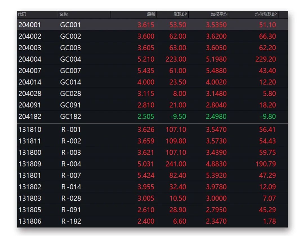This screenshot has height=236, width=304.
Task: Click latest price 5.424
Action: 146,175
